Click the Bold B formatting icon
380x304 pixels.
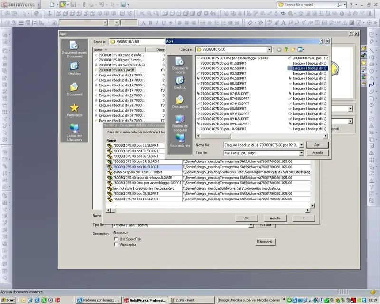pos(150,23)
